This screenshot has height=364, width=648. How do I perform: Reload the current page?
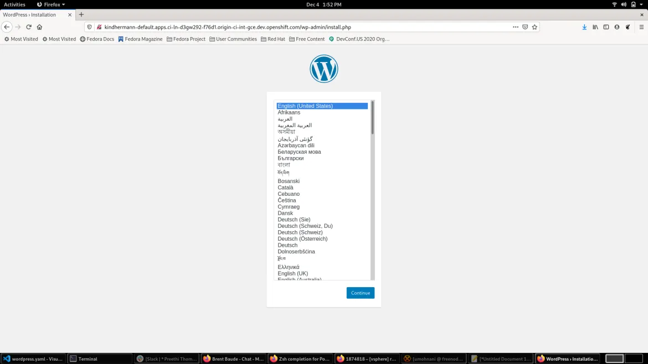click(x=28, y=27)
